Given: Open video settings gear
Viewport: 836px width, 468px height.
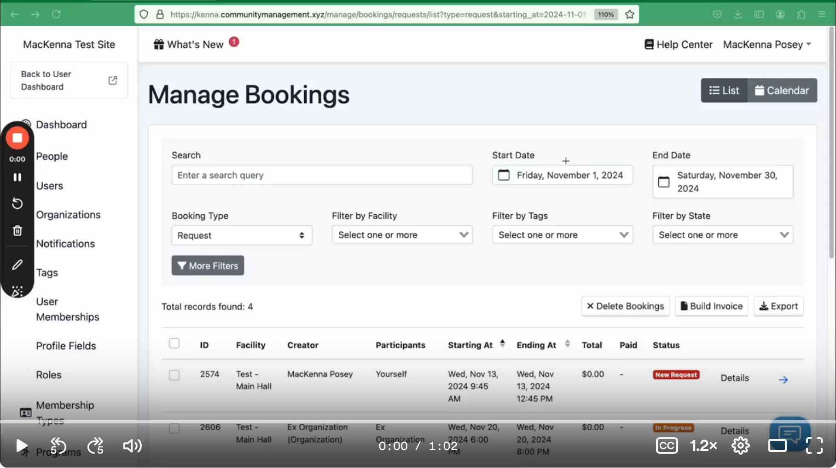Looking at the screenshot, I should point(741,445).
